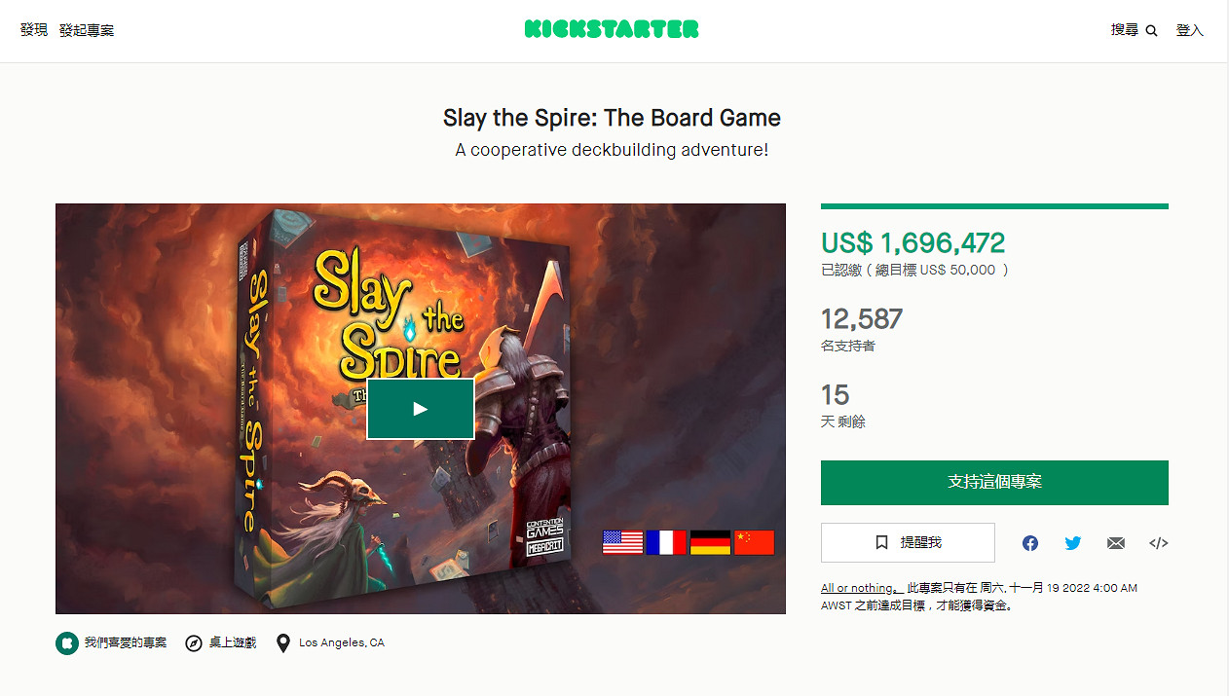This screenshot has width=1229, height=696.
Task: Open the 發現 menu item
Action: click(34, 31)
